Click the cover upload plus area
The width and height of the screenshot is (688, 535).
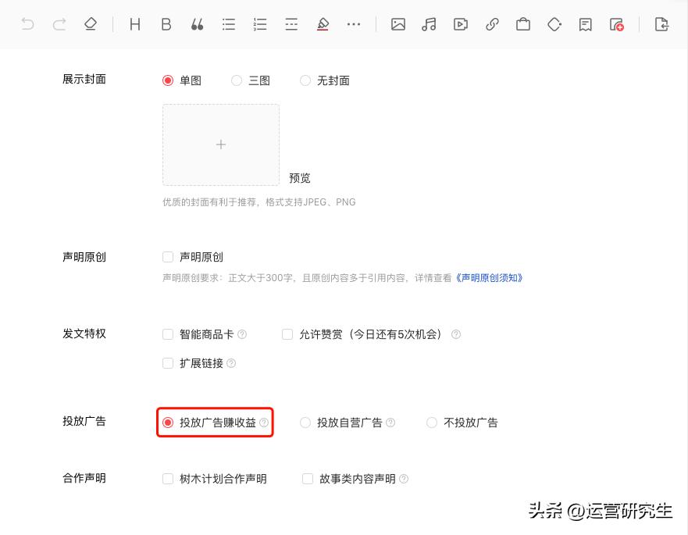pos(221,144)
